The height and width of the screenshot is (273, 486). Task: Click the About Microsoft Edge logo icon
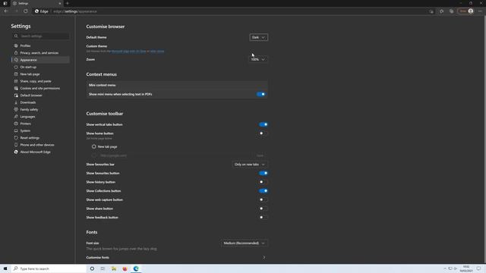[16, 152]
